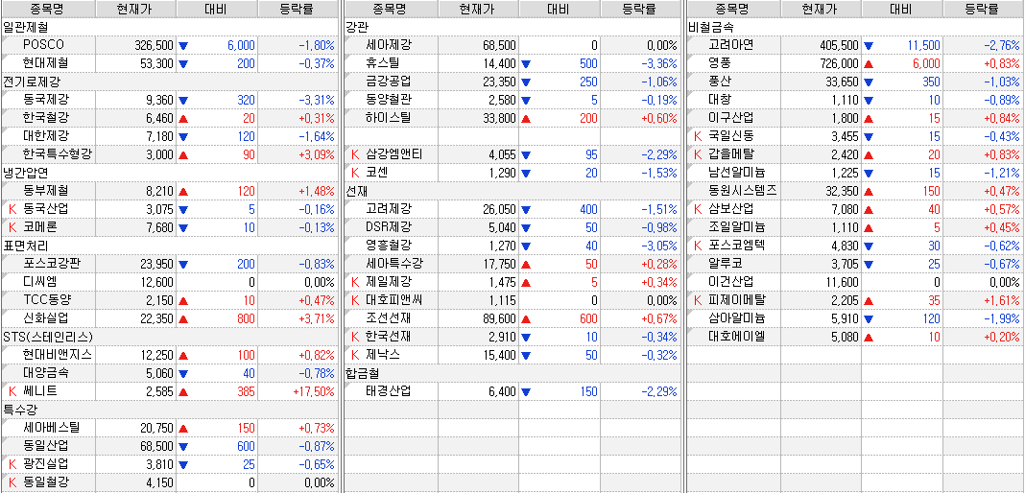Click the 세아특수강 stock name
Screen dimensions: 1025x493
(394, 265)
